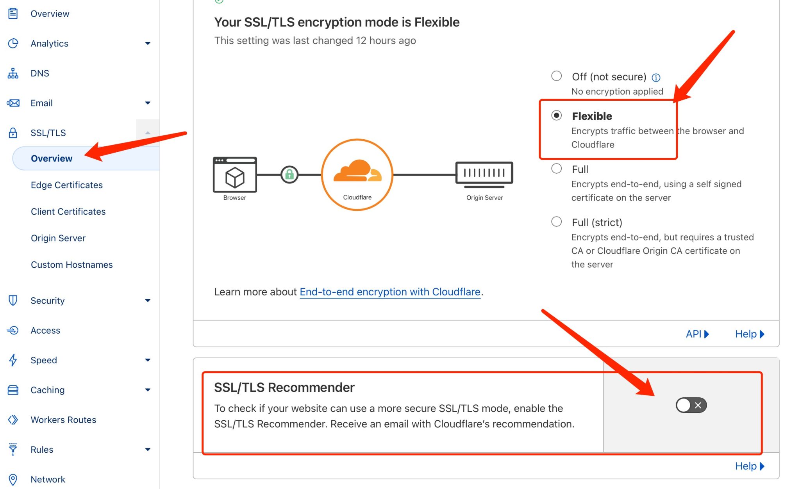Viewport: 800px width, 489px height.
Task: Choose the Full (strict) radio option
Action: 556,222
